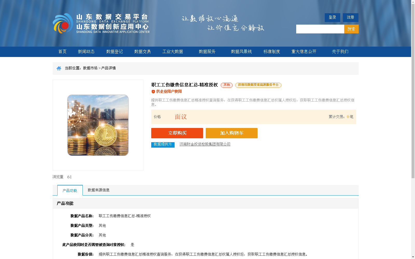415x259 pixels.
Task: Click the 浏览量 61 text
Action: [x=62, y=177]
